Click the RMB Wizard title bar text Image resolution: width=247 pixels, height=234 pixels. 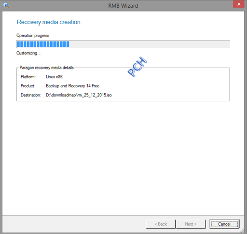tap(123, 6)
